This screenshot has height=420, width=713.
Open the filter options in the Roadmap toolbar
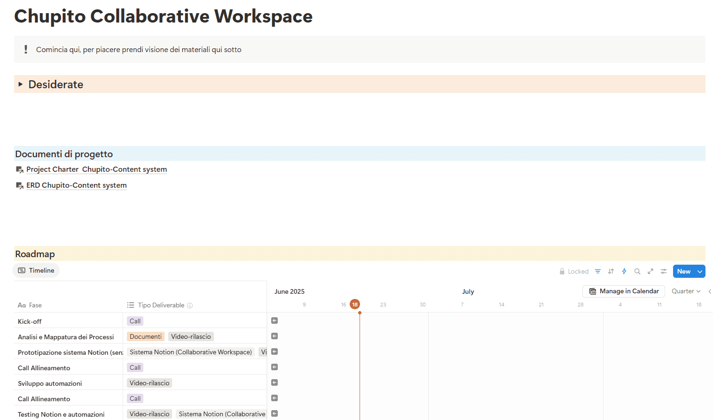[x=597, y=271]
